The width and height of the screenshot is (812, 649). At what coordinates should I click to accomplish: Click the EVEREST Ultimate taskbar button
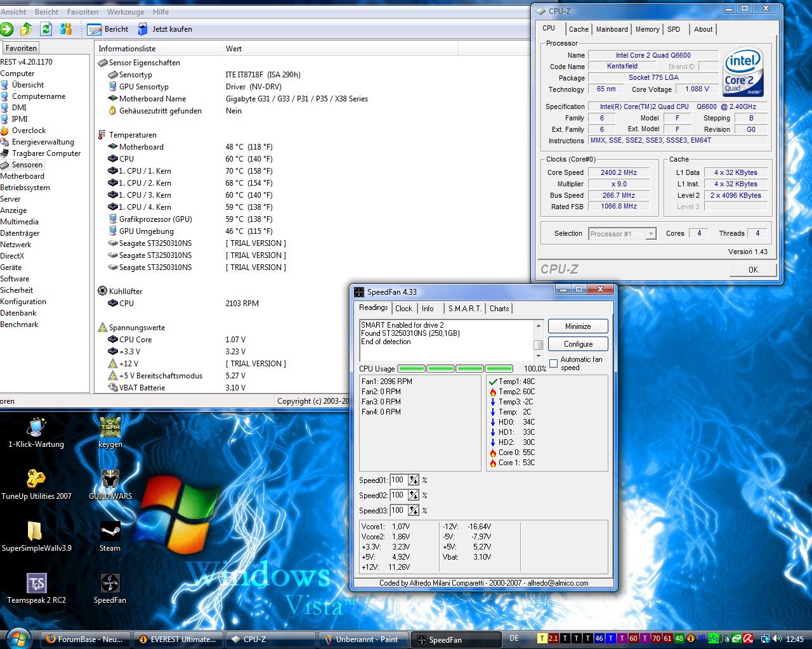pos(180,639)
